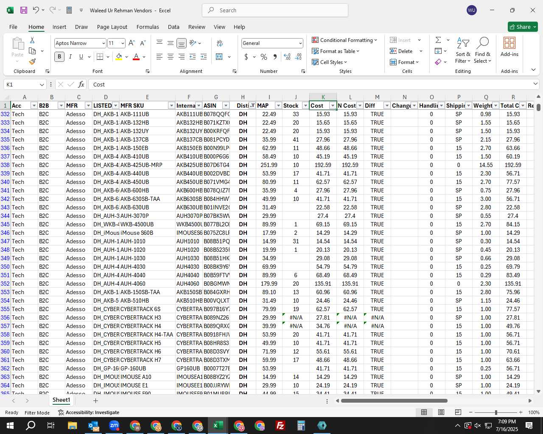The width and height of the screenshot is (543, 434).
Task: Open the File menu
Action: point(13,27)
